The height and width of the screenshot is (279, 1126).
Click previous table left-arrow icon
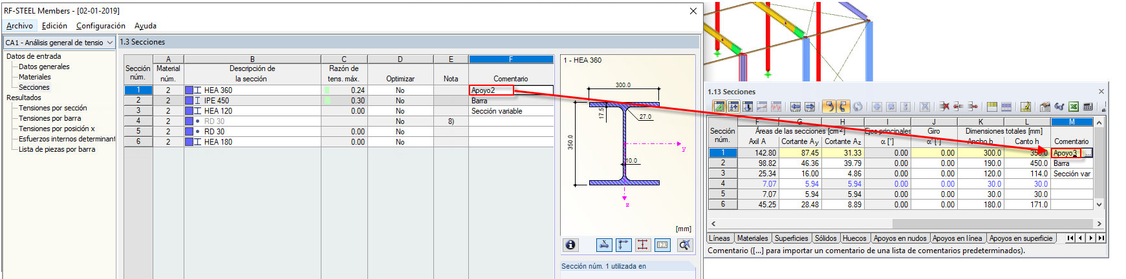pyautogui.click(x=796, y=107)
